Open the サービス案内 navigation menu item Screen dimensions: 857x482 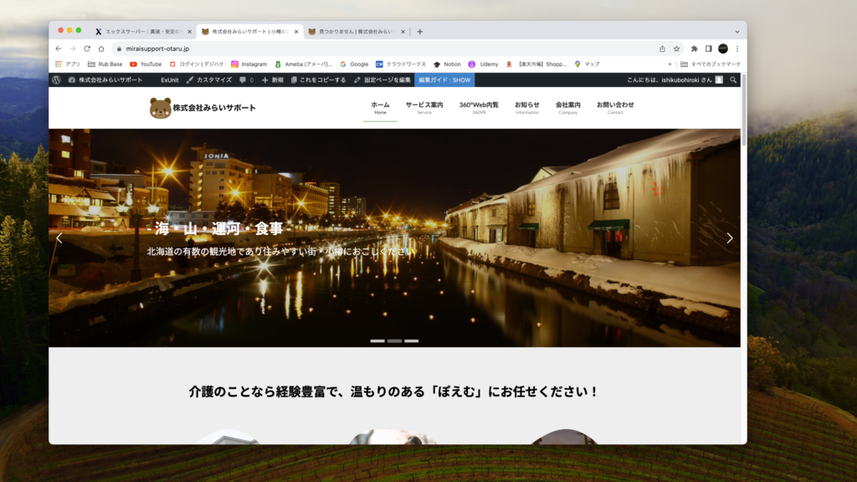[424, 107]
